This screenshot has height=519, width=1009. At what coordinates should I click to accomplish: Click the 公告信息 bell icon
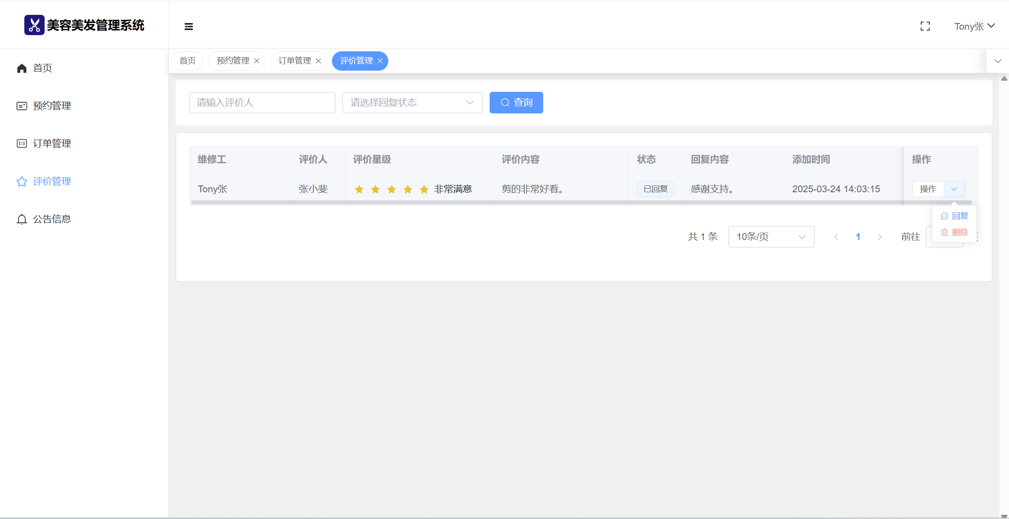[22, 219]
